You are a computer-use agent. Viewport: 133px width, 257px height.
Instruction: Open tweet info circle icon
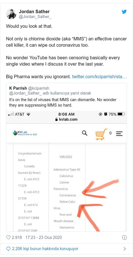(124, 237)
